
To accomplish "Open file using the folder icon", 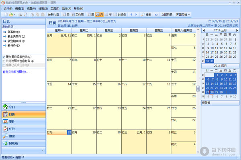I will pos(11,14).
